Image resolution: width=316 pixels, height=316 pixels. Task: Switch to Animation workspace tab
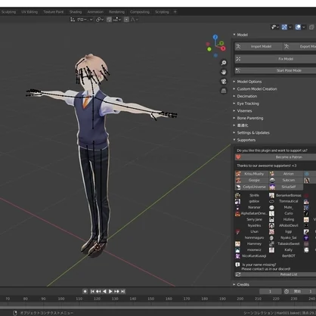(x=95, y=11)
